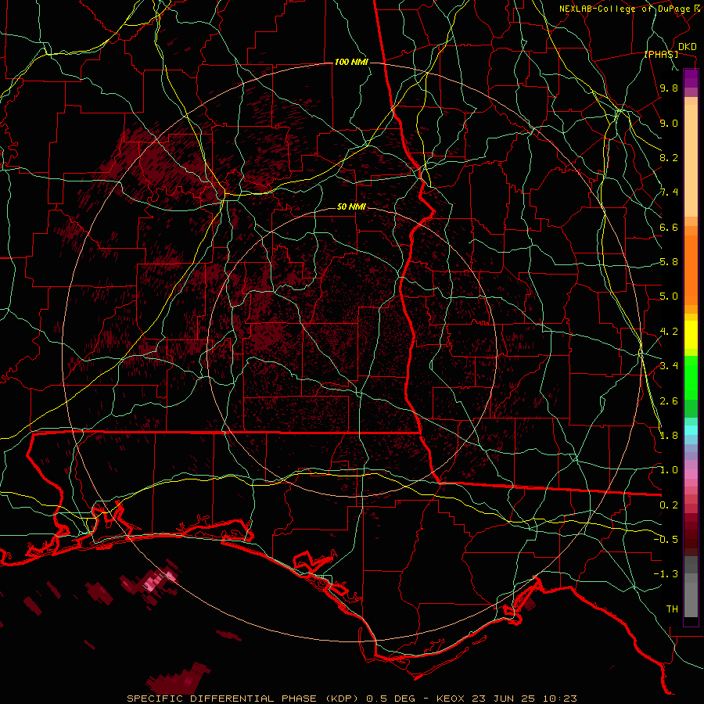704x704 pixels.
Task: Click the 4.2 scale value
Action: 669,332
